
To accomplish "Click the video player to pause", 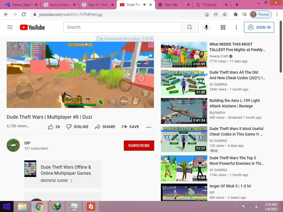I will 80,75.
